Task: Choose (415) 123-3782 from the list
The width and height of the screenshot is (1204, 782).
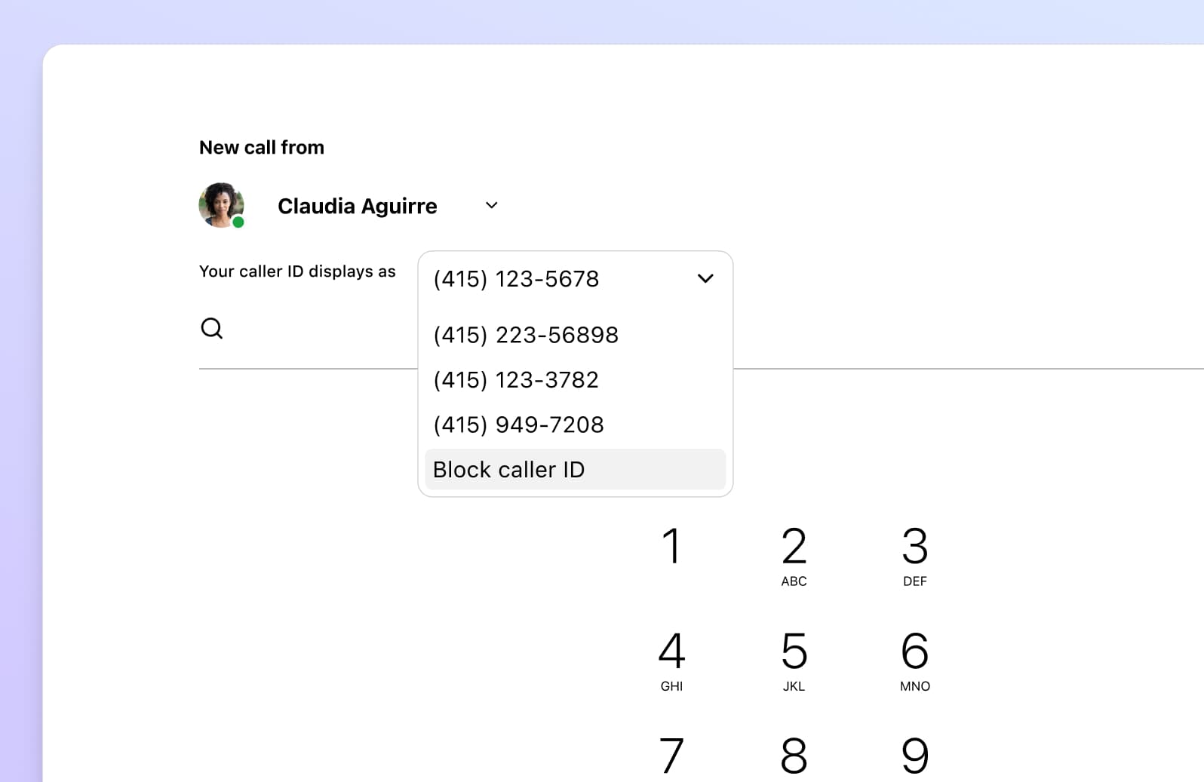Action: click(516, 380)
